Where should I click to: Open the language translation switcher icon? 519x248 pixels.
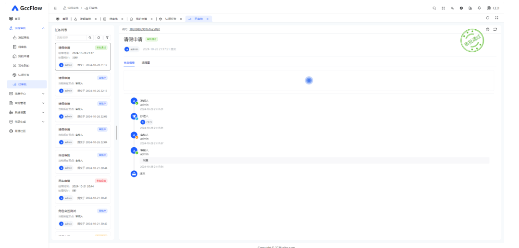(452, 8)
